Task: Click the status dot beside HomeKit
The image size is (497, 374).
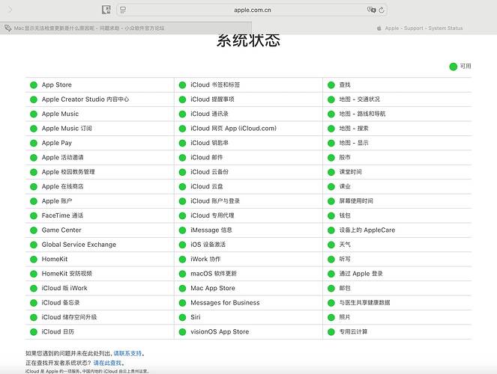Action: tap(34, 260)
